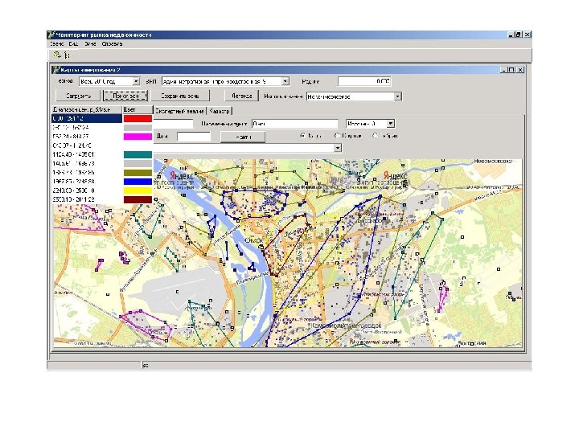Image resolution: width=579 pixels, height=434 pixels.
Task: Select the price range row beside magenta swatch
Action: tap(87, 137)
